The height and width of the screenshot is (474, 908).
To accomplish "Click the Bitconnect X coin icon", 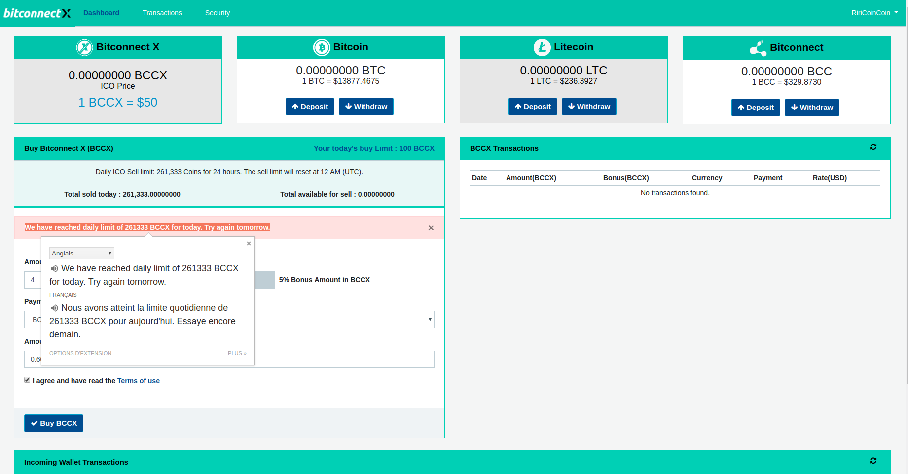I will point(84,48).
